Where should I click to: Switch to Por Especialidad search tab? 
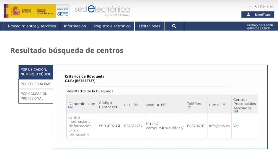coord(36,84)
